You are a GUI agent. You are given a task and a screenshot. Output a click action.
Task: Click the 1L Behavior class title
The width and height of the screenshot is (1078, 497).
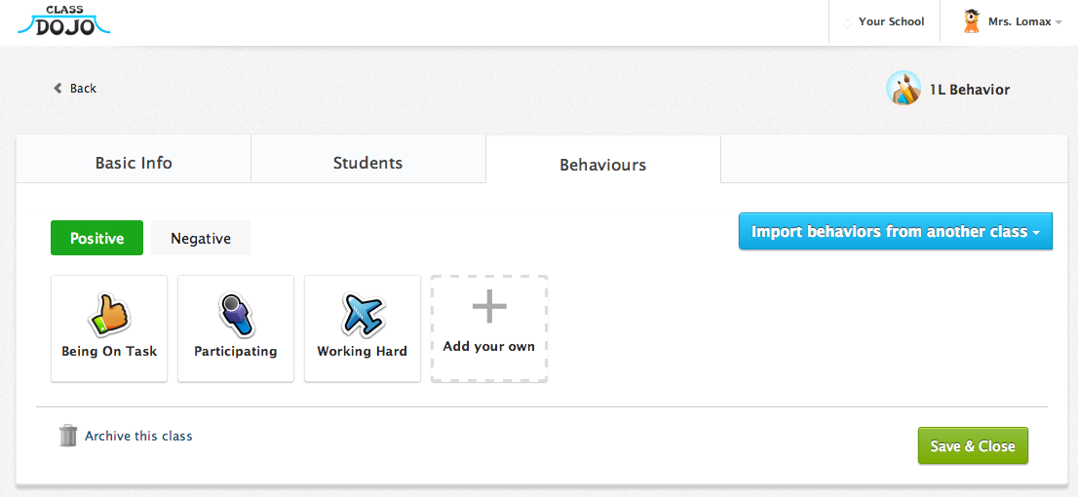[x=970, y=90]
